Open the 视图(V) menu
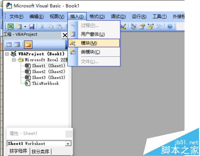The image size is (200, 156). point(57,16)
